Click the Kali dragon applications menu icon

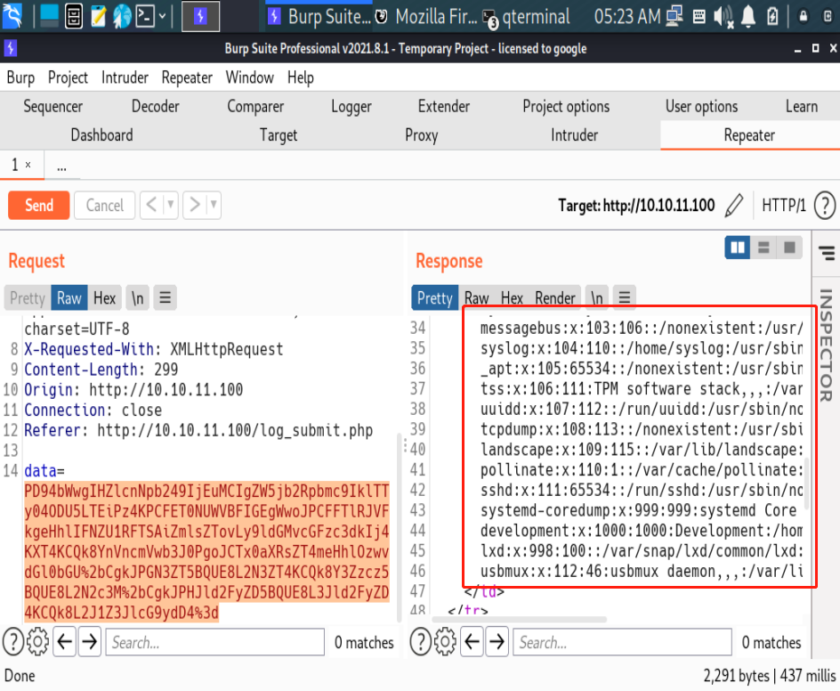[x=12, y=15]
